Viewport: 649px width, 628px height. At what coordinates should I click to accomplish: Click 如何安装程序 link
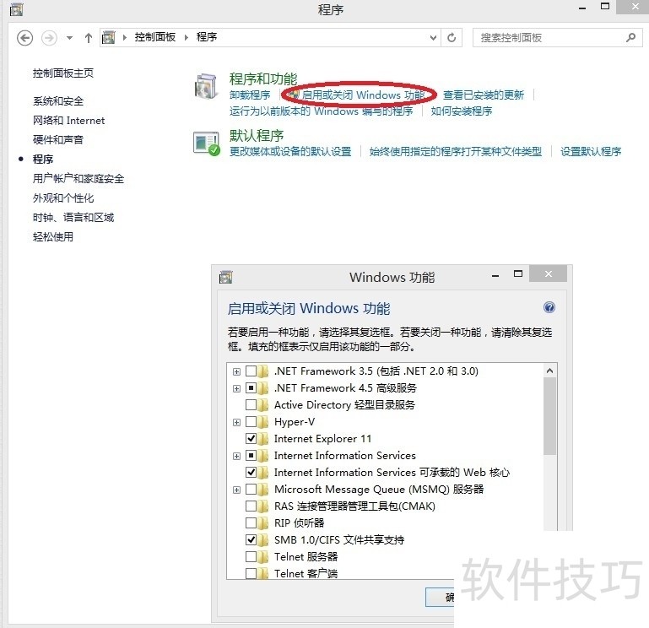[461, 111]
